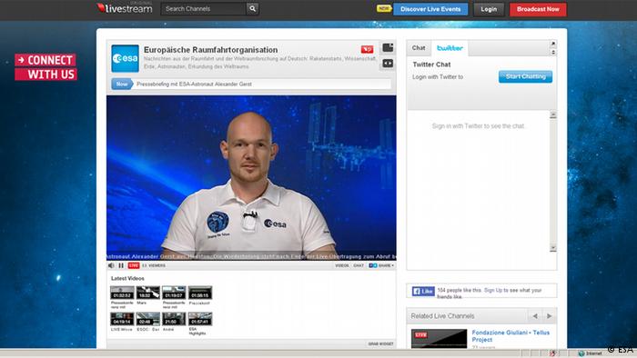
Task: Click the Facebook Like button
Action: point(423,291)
